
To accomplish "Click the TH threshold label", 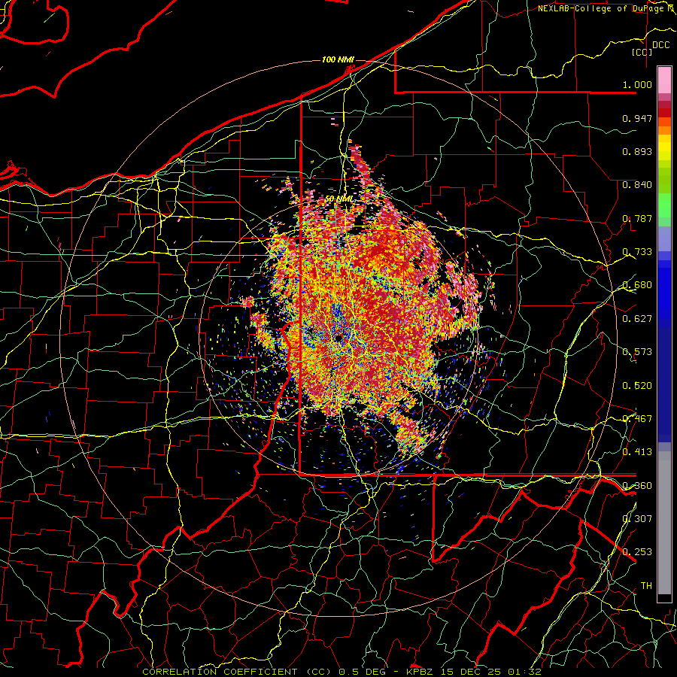I will pos(646,586).
